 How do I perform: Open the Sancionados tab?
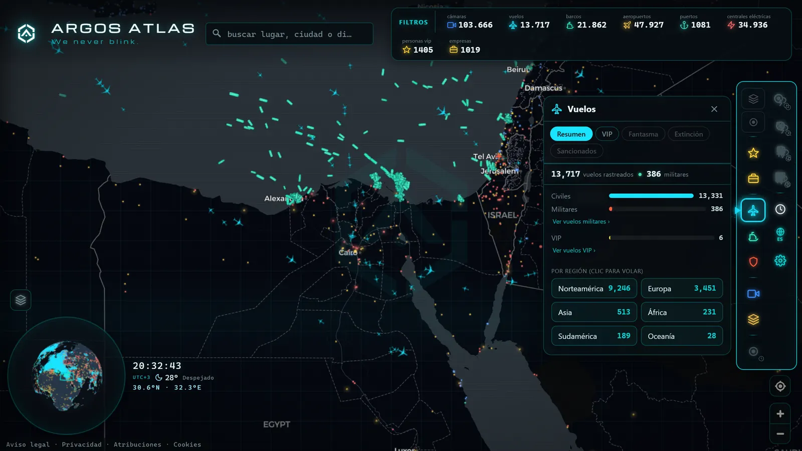pyautogui.click(x=576, y=151)
